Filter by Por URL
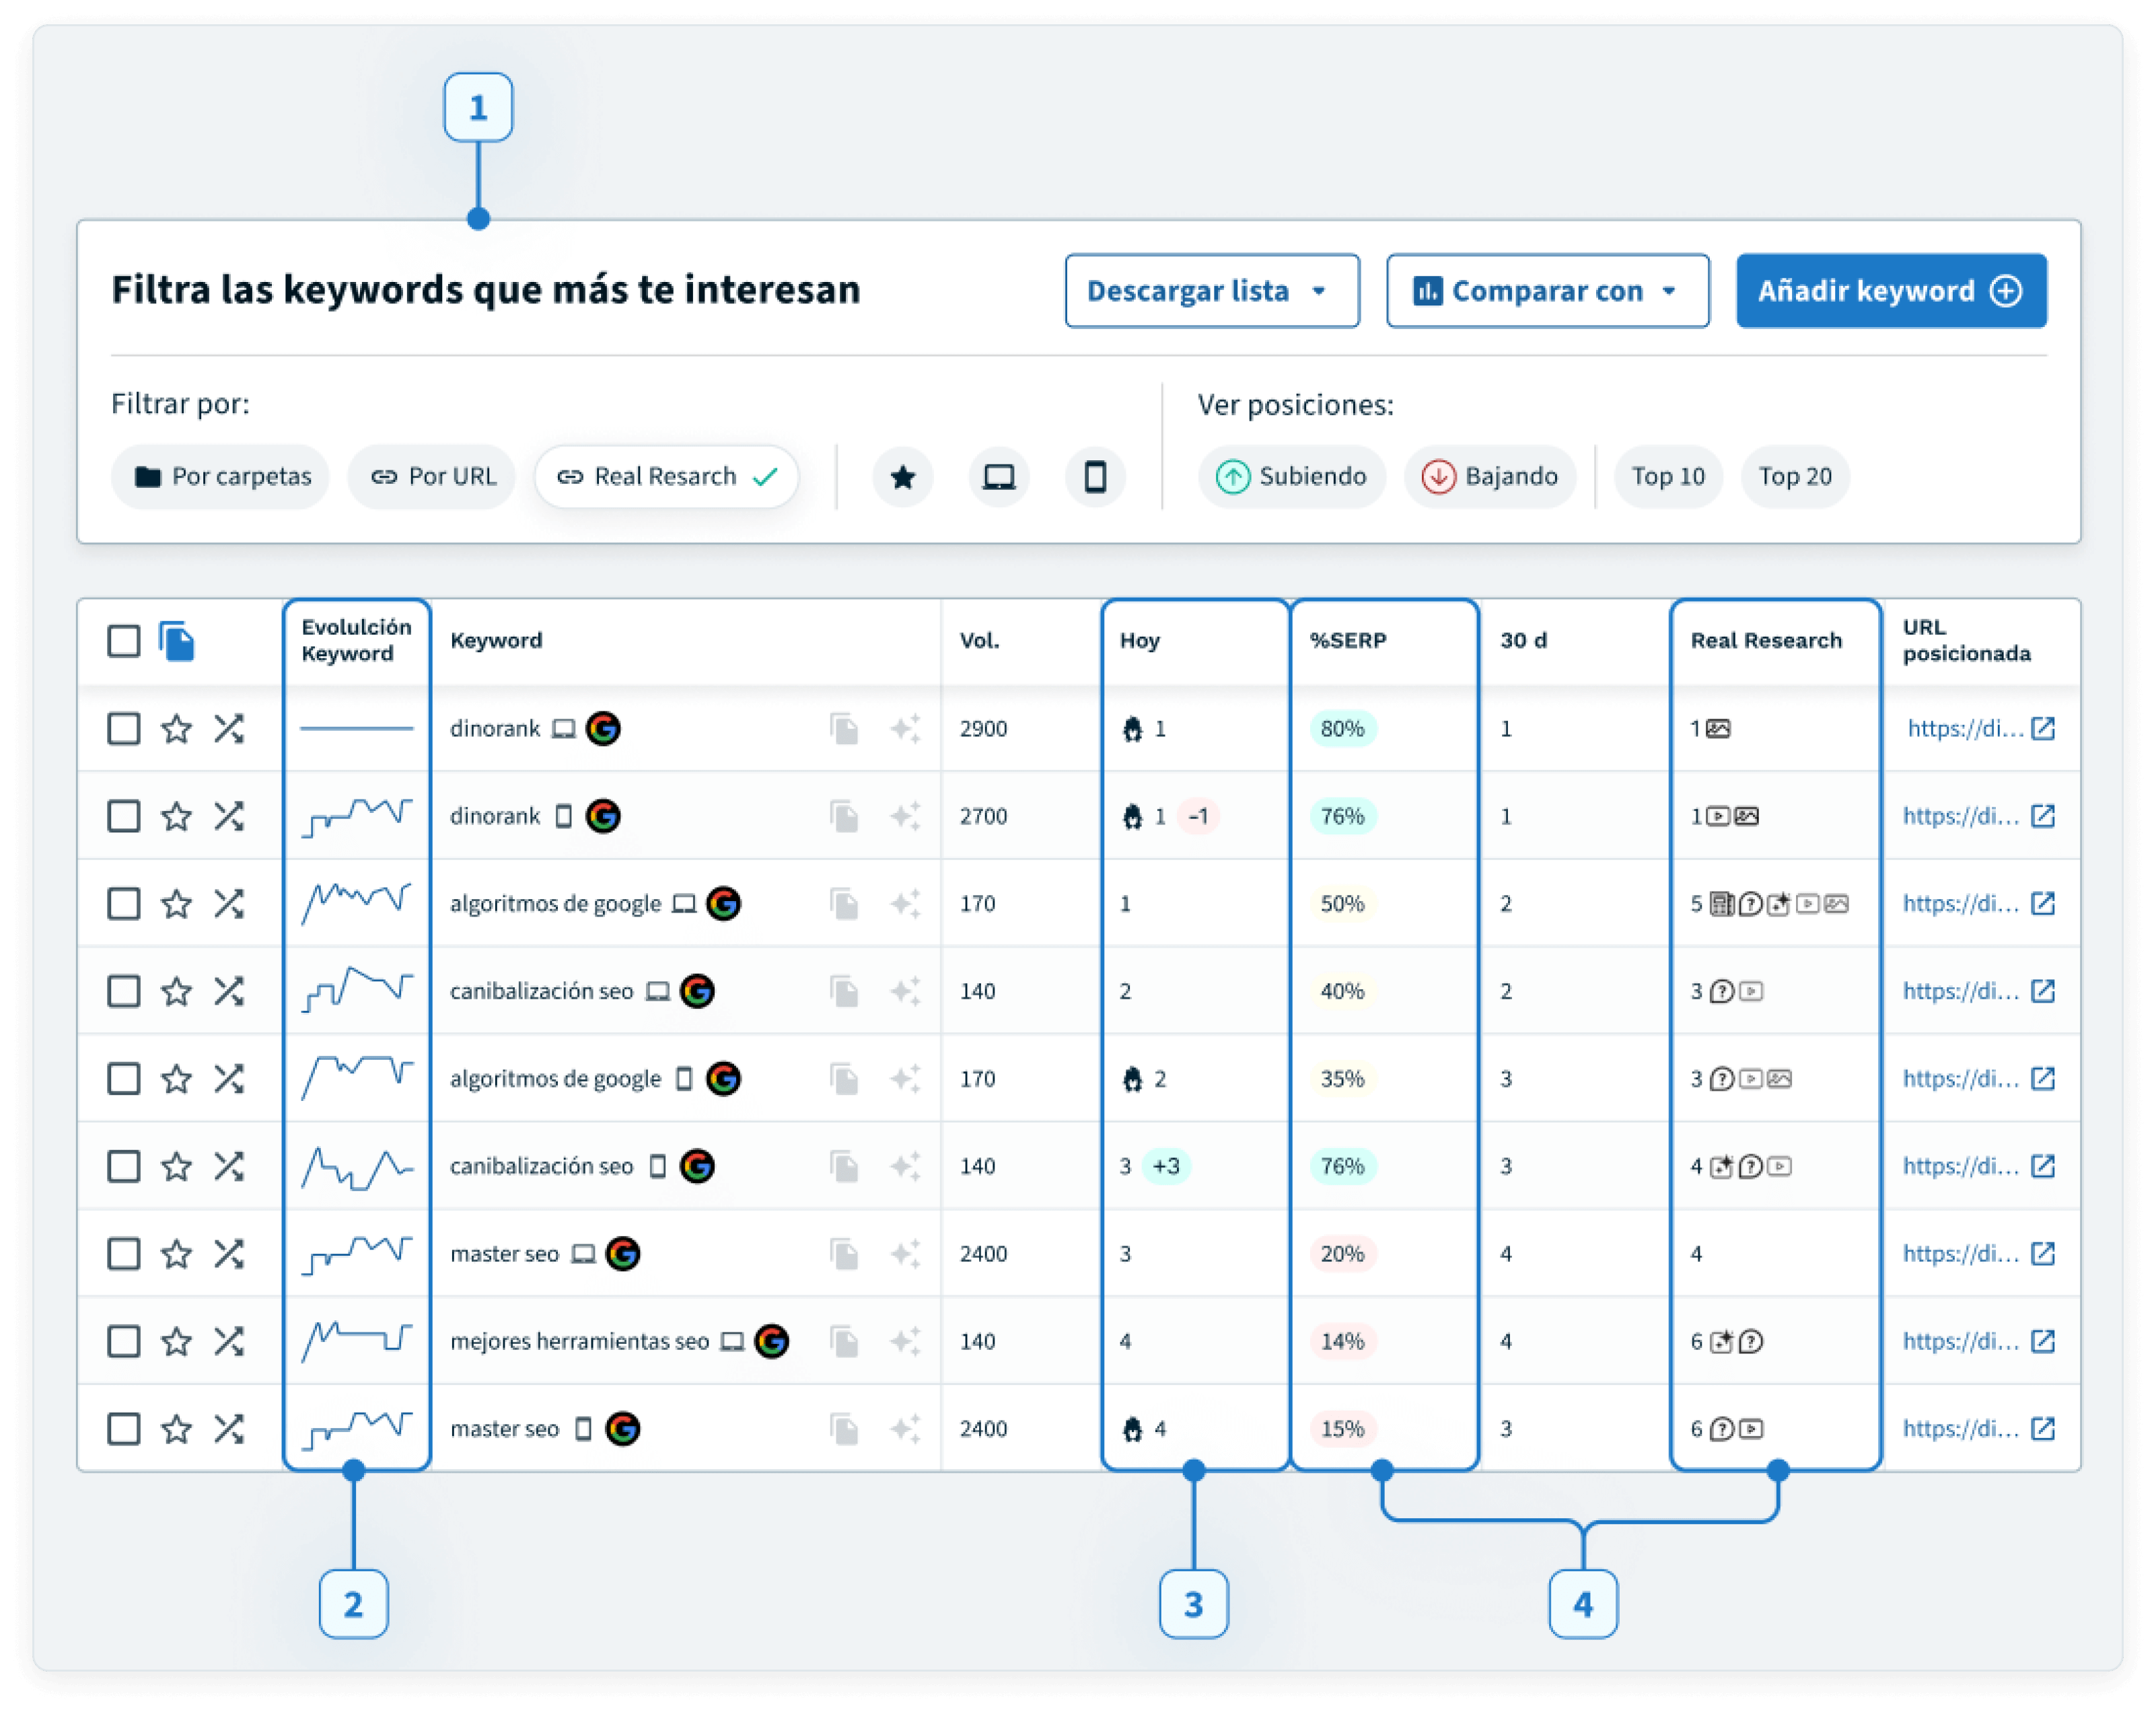The height and width of the screenshot is (1712, 2156). click(431, 476)
